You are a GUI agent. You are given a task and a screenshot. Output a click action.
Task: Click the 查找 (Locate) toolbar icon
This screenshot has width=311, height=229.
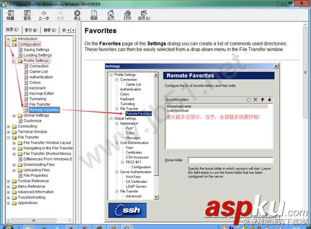pyautogui.click(x=27, y=15)
